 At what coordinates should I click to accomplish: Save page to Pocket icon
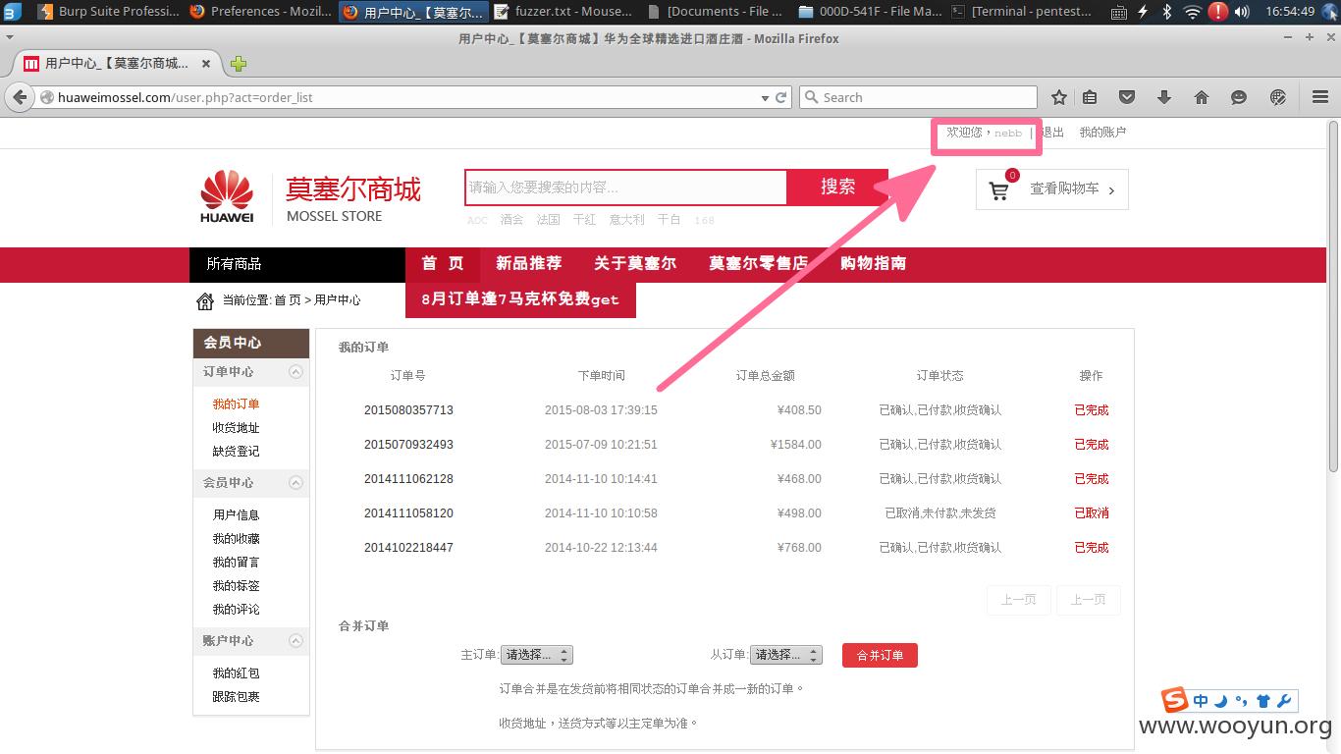[1127, 97]
